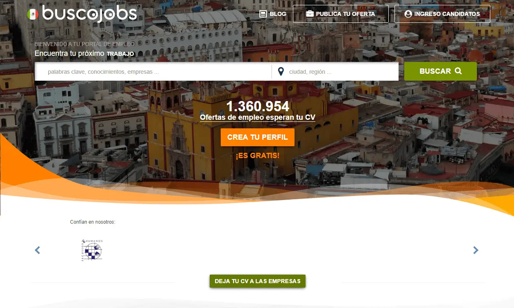Click the Mexican flag icon beside logo

tap(33, 14)
